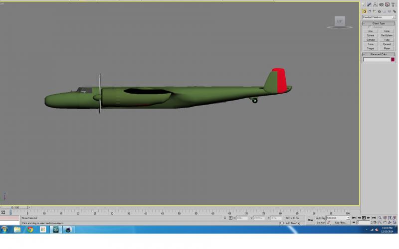
Task: Step to the previous frame
Action: 359,218
